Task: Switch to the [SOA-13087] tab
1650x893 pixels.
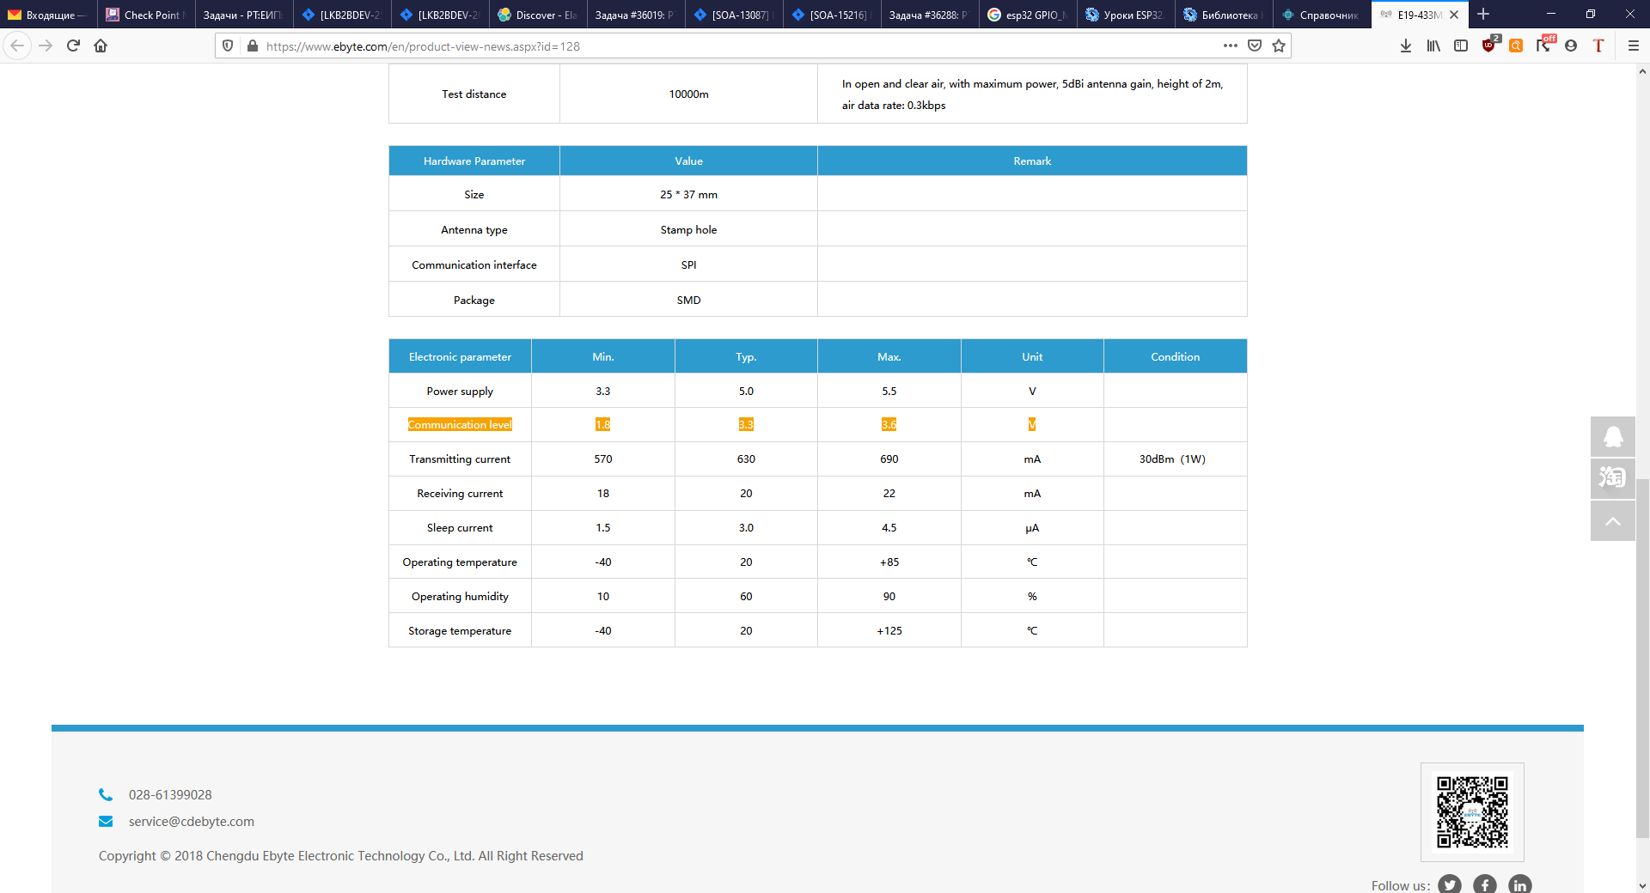Action: (x=734, y=15)
